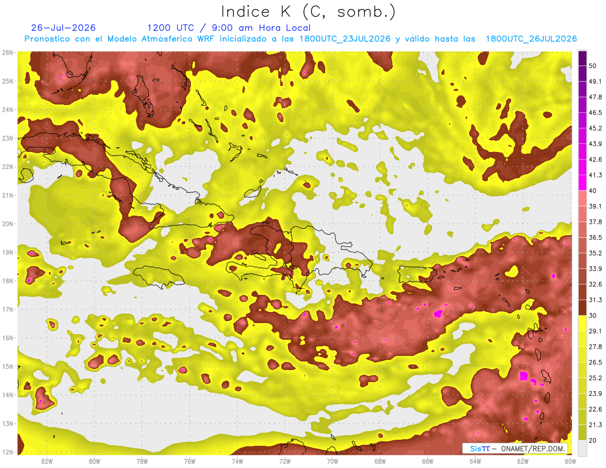This screenshot has width=606, height=468.
Task: Select the '18N' latitude label
Action: click(x=7, y=281)
